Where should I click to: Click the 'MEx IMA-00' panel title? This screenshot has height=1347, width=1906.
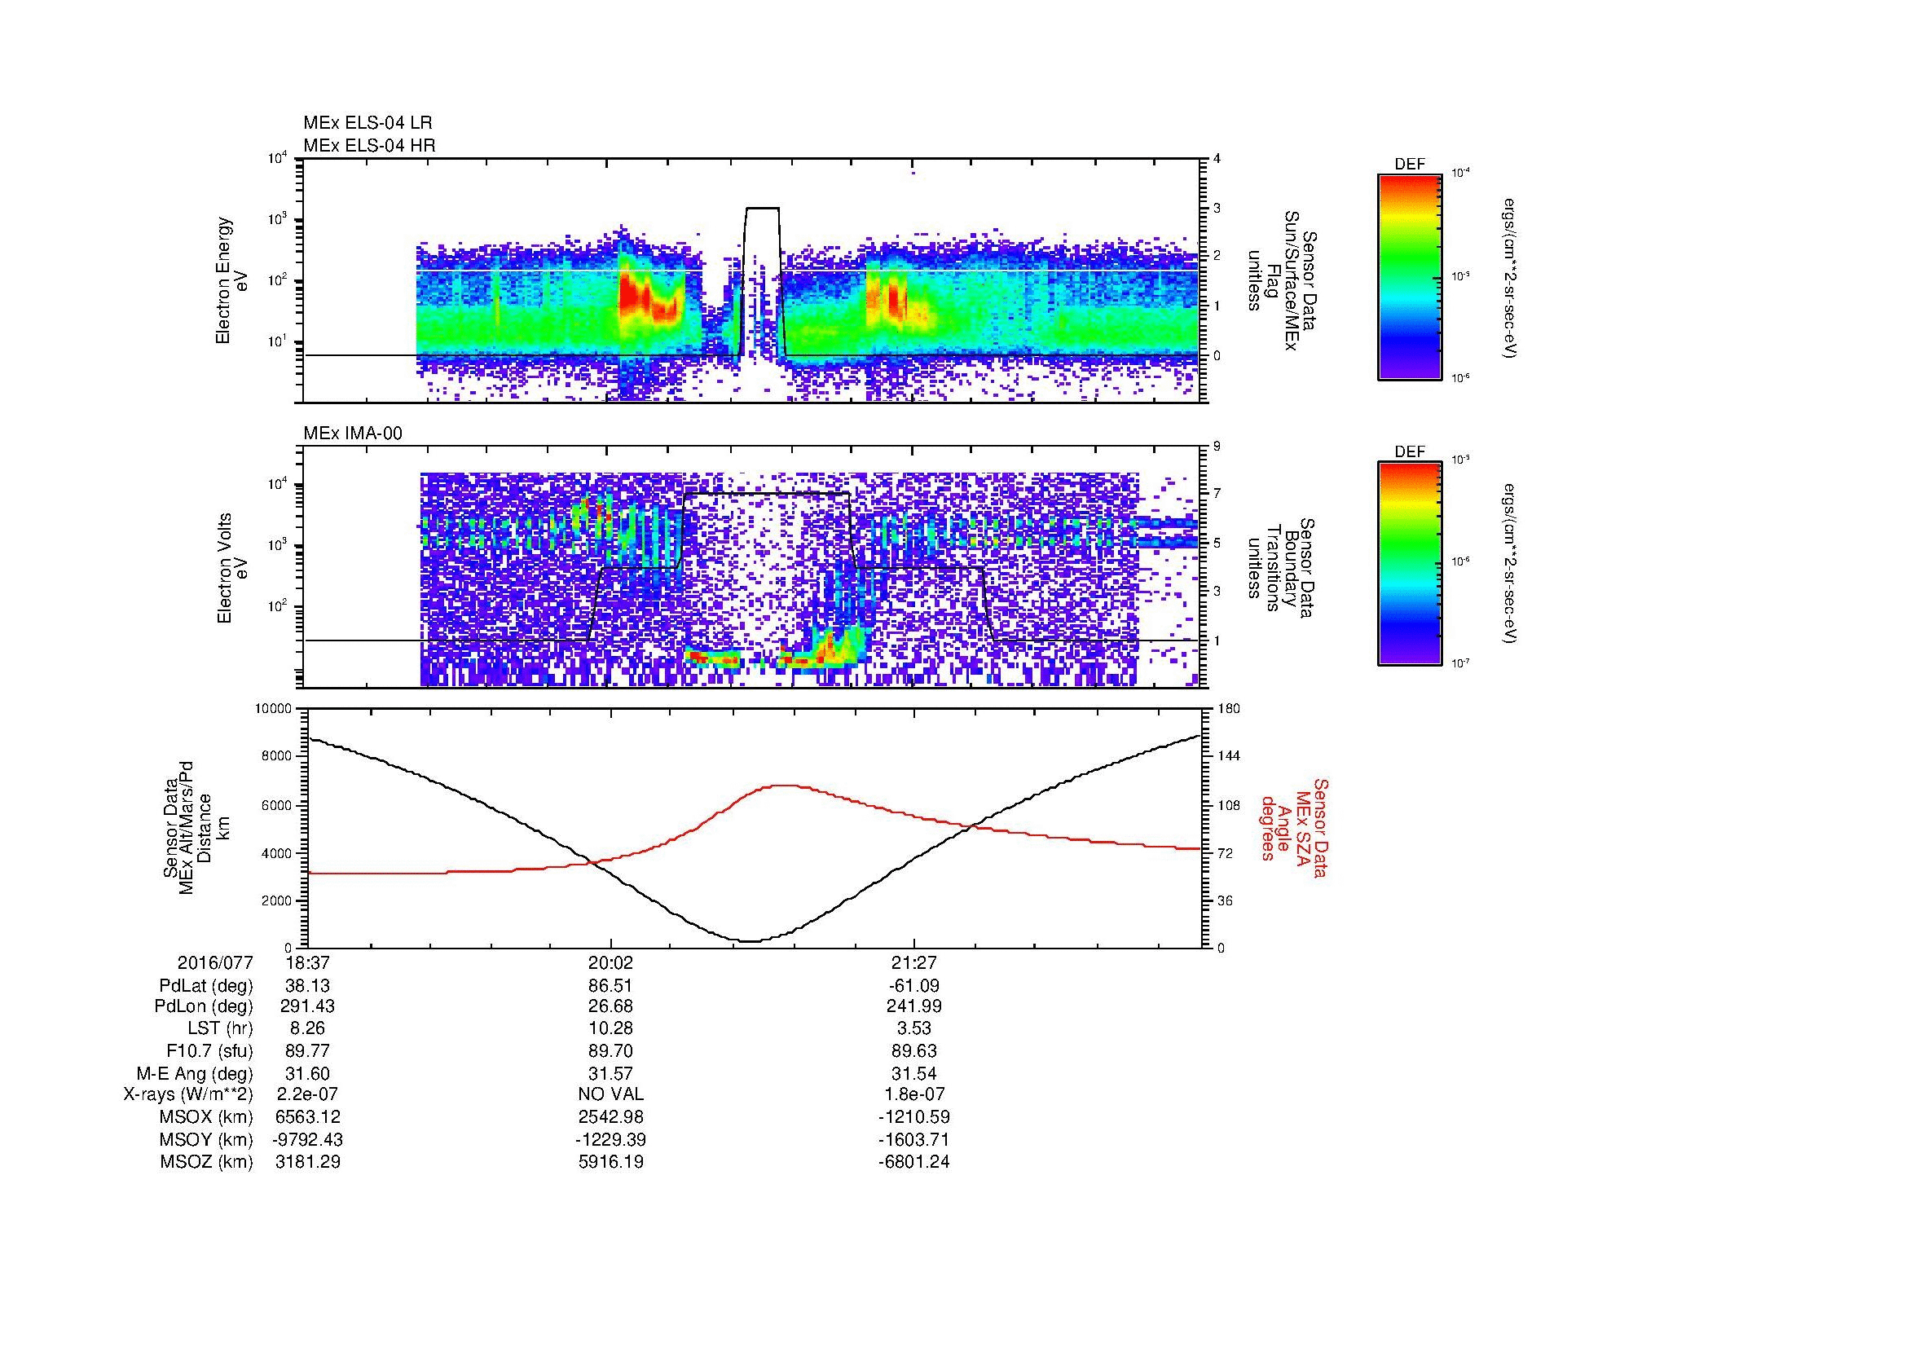pos(353,434)
